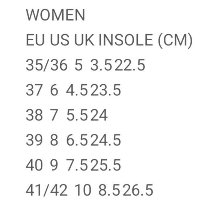Click EU size 37
Image resolution: width=217 pixels, height=217 pixels.
pyautogui.click(x=34, y=90)
